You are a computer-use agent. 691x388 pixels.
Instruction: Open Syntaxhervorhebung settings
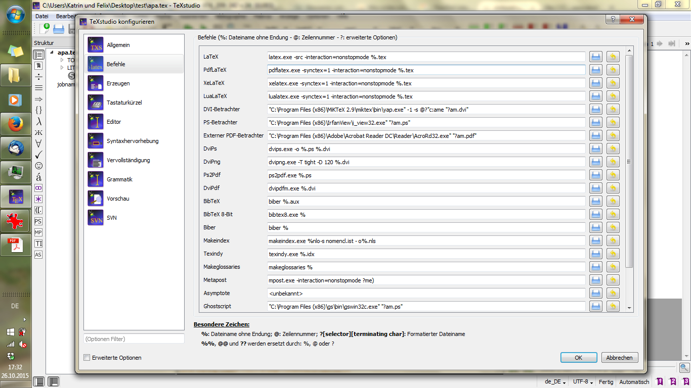click(x=134, y=141)
